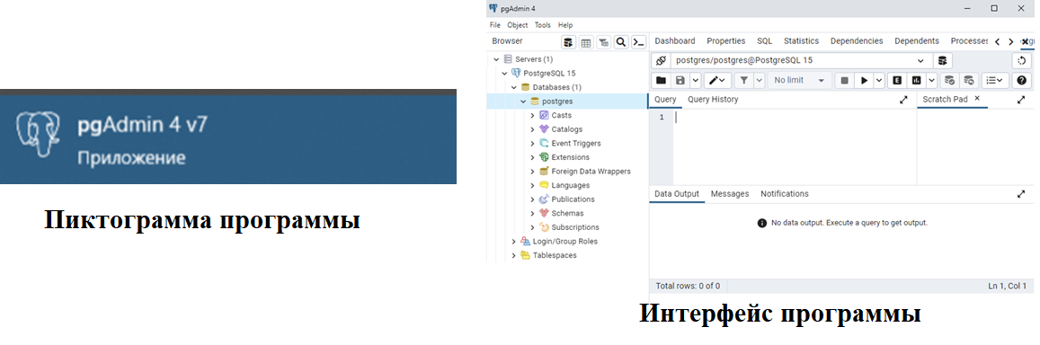This screenshot has width=1040, height=345.
Task: Switch to the Dependents tab
Action: (x=917, y=41)
